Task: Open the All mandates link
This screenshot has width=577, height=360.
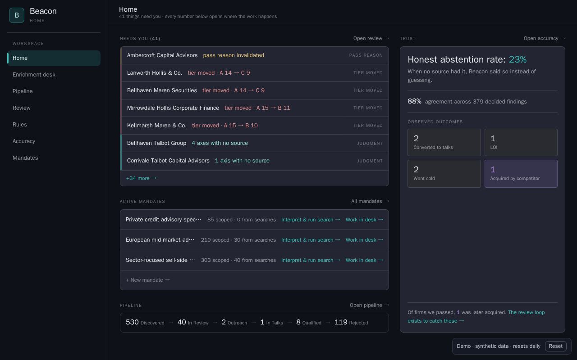Action: [x=370, y=201]
